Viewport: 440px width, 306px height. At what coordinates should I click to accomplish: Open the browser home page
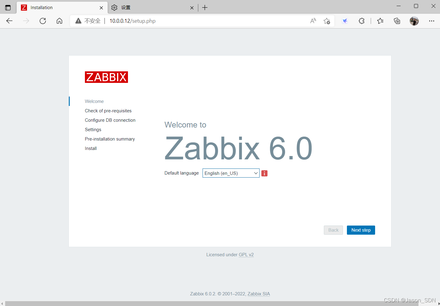pos(59,21)
